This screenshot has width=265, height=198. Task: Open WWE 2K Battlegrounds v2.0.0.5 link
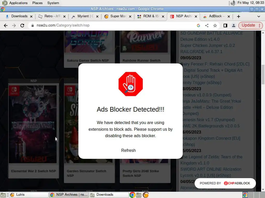point(211,126)
